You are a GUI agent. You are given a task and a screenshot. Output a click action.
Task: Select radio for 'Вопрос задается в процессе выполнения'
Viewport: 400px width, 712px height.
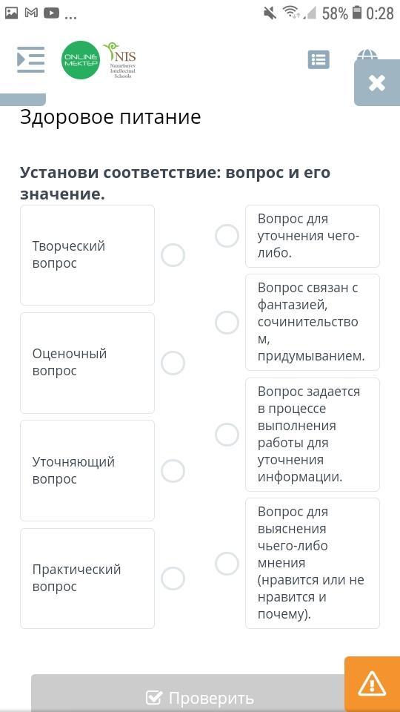(227, 435)
